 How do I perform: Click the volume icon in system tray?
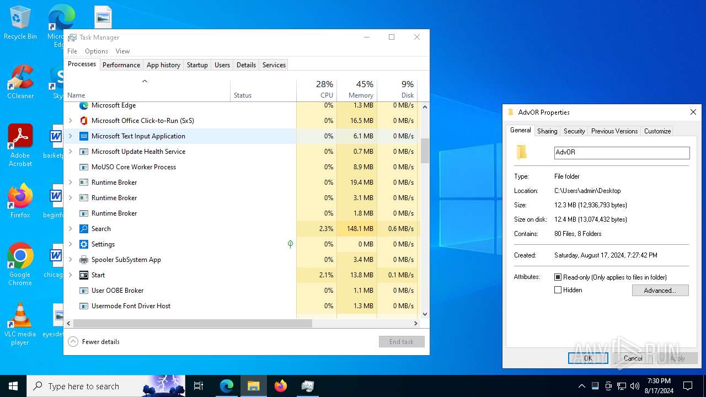point(635,386)
